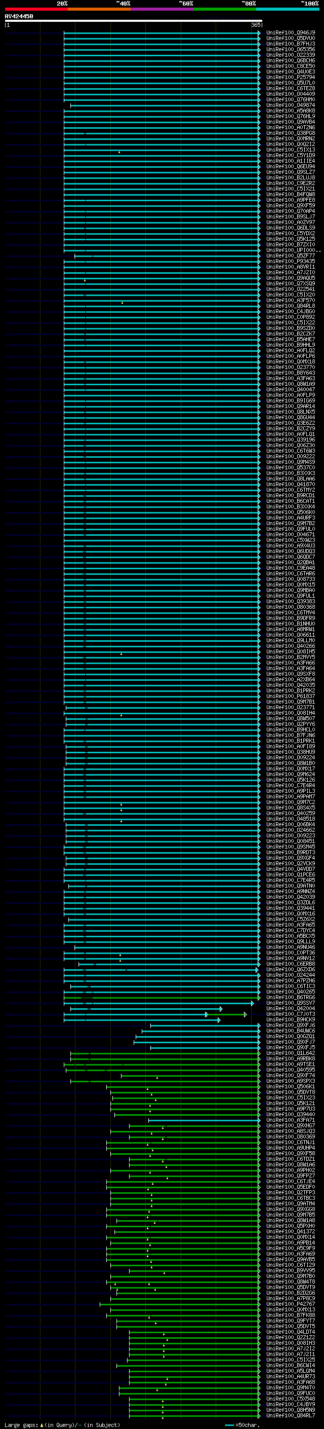This screenshot has height=1429, width=324.
Task: Click the purple ~60% identity color bar
Action: 163,9
